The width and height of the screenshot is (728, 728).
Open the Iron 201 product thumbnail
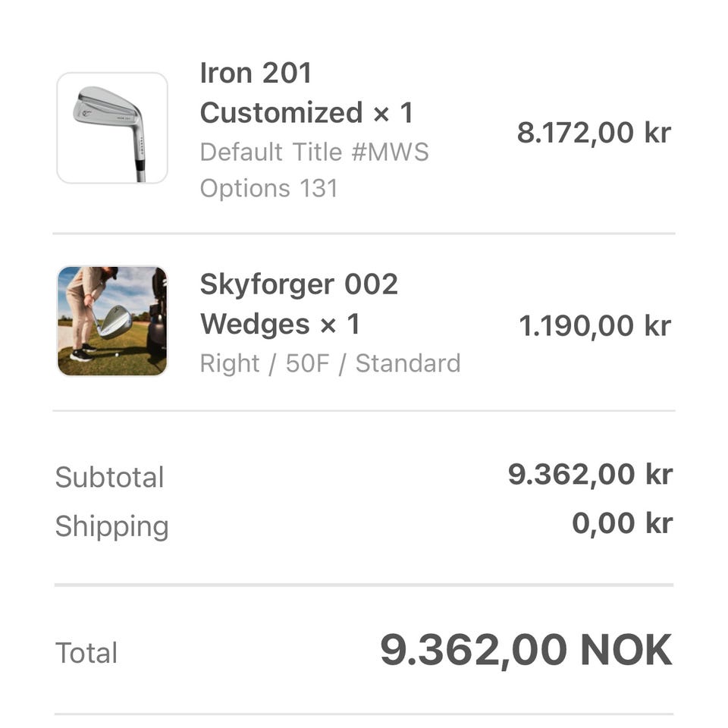coord(112,128)
